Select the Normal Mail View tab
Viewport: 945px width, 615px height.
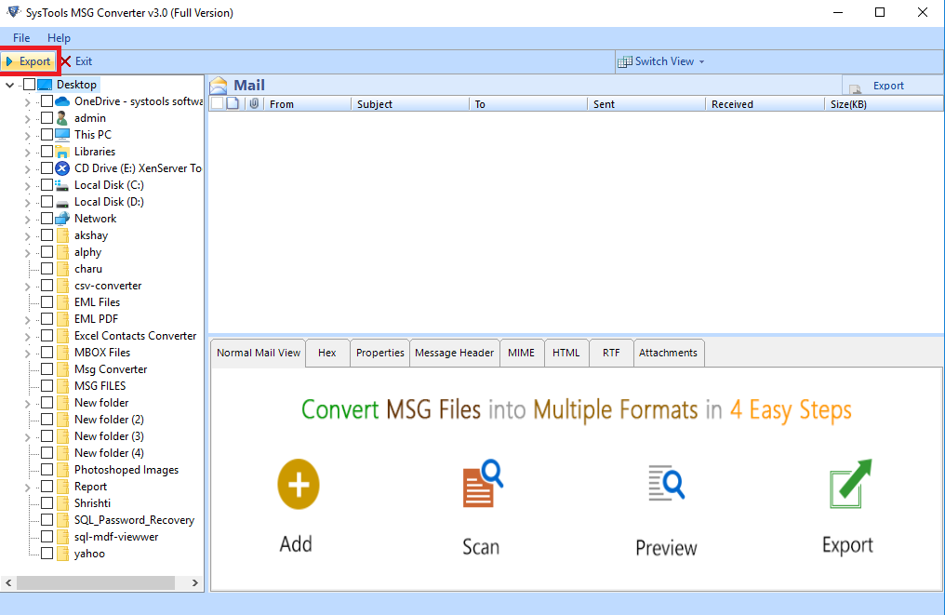259,353
